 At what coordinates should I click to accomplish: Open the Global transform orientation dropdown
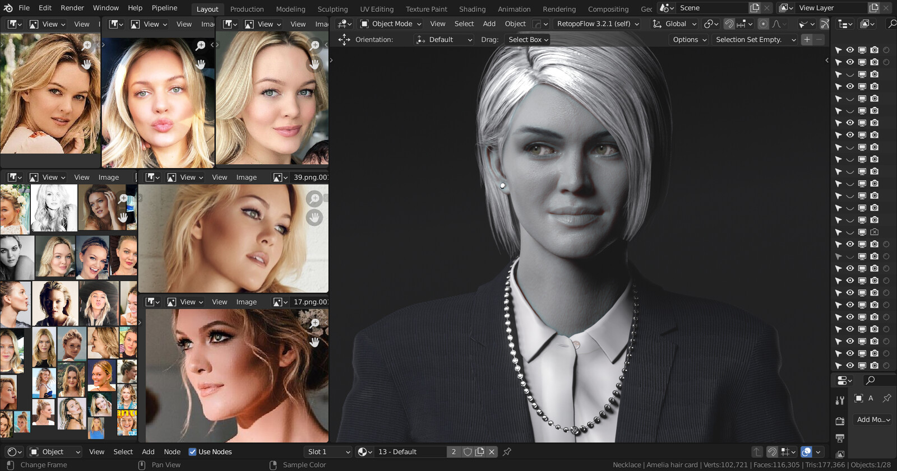coord(674,24)
